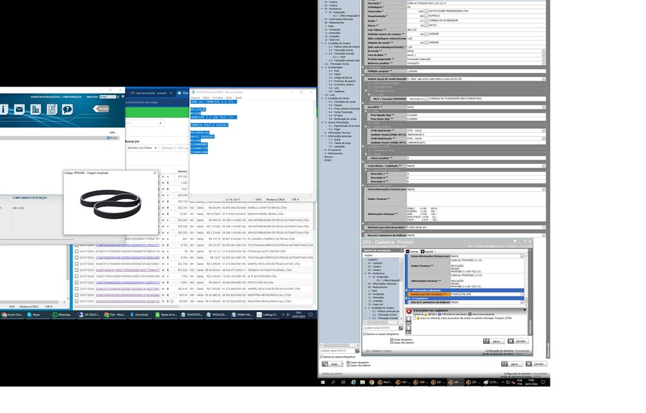Tick checkbox for POSTO COPA 94 row
646x413 pixels.
click(76, 283)
